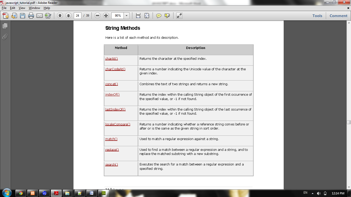Open the attachments paperclip panel
This screenshot has height=197, width=351.
pyautogui.click(x=5, y=37)
